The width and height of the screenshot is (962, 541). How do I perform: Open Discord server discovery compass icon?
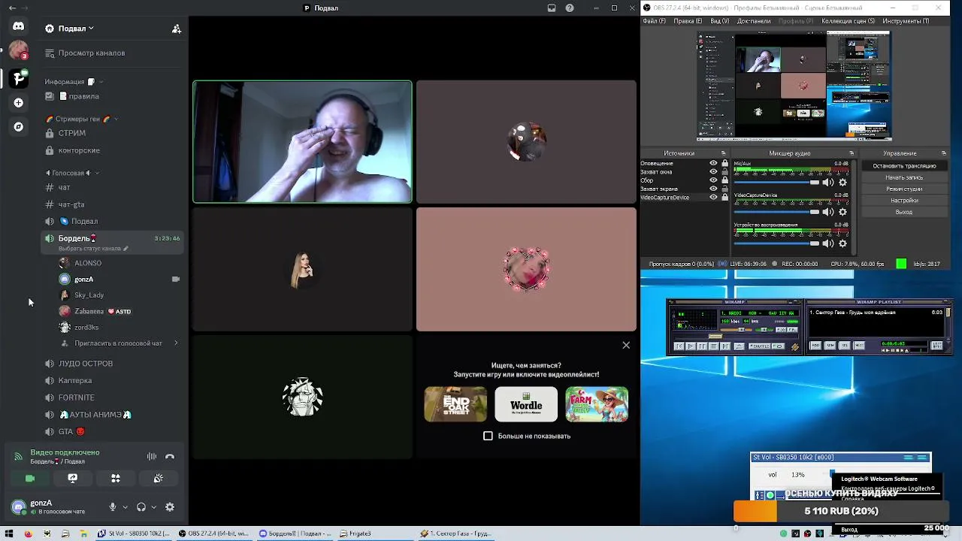click(x=18, y=127)
